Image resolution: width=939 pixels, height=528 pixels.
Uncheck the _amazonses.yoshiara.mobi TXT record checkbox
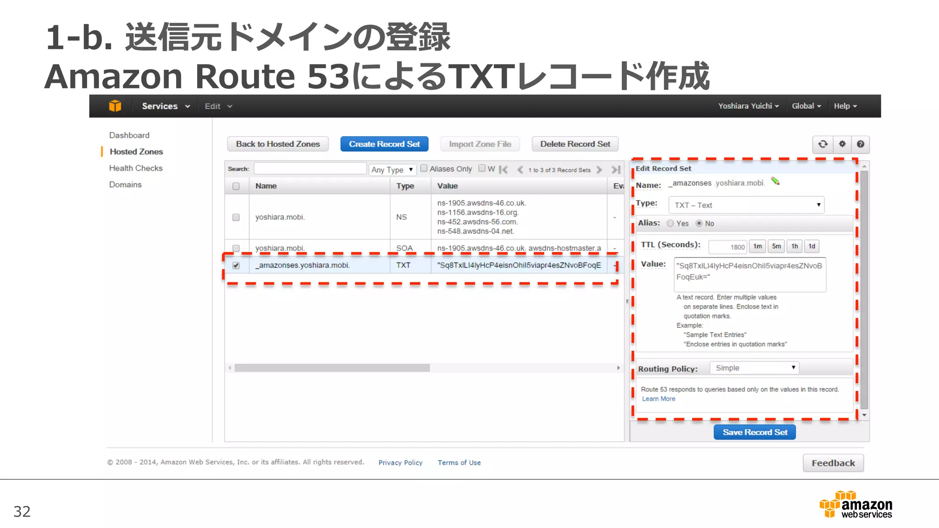(x=236, y=265)
